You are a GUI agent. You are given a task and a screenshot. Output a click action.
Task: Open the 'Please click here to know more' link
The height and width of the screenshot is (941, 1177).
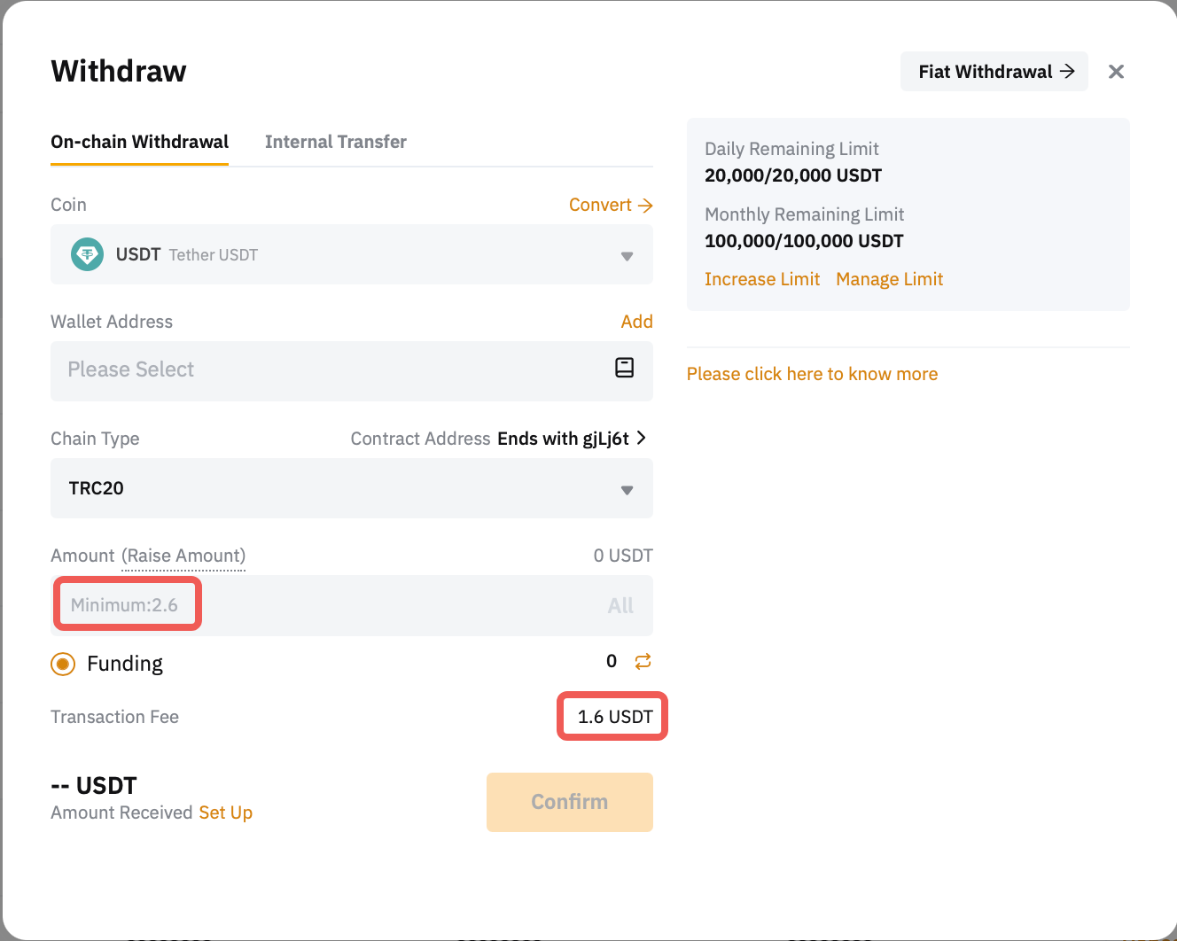point(812,374)
